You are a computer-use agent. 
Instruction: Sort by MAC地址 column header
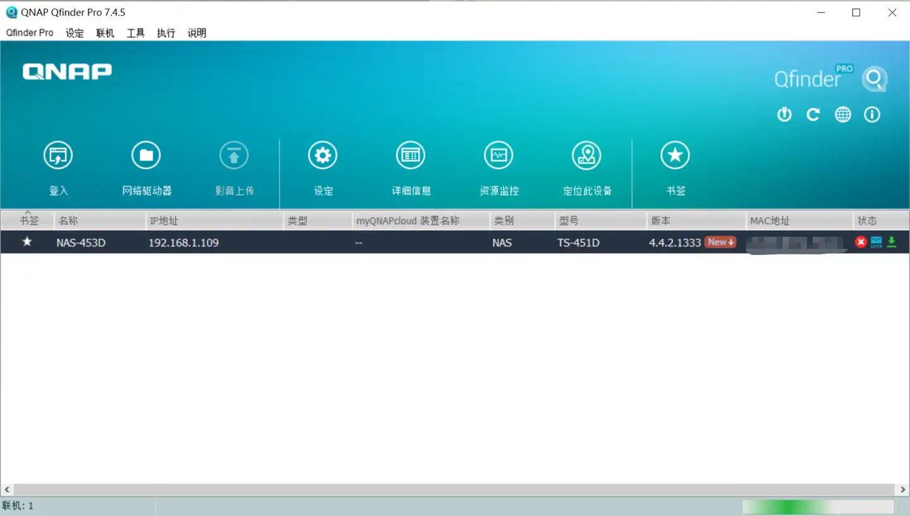tap(800, 221)
